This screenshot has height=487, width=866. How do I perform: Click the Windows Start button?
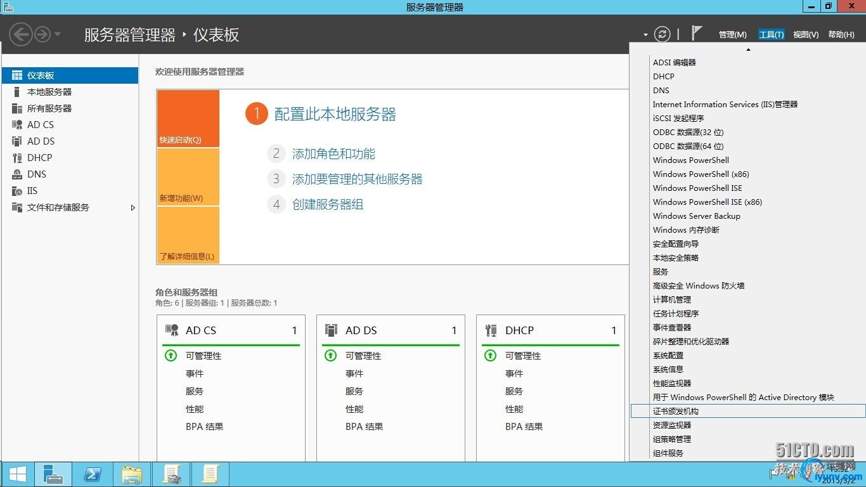(17, 474)
